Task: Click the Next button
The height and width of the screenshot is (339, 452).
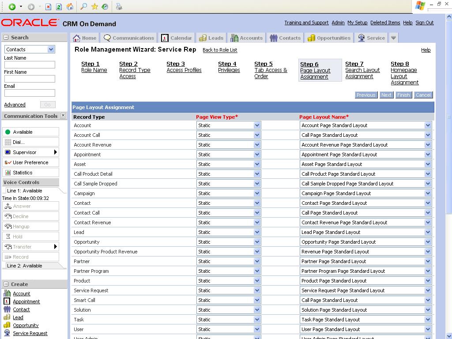Action: pyautogui.click(x=386, y=95)
